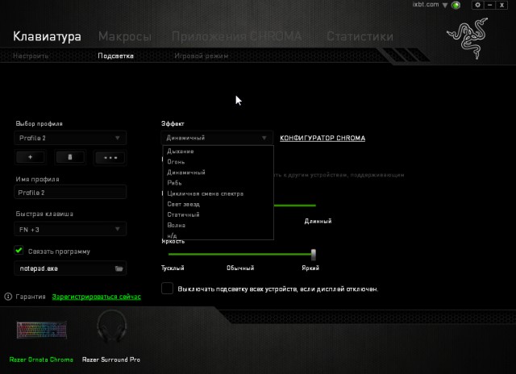Open the ixbt.com account dropdown arrow
Screen dimensions: 516x374
tap(444, 5)
